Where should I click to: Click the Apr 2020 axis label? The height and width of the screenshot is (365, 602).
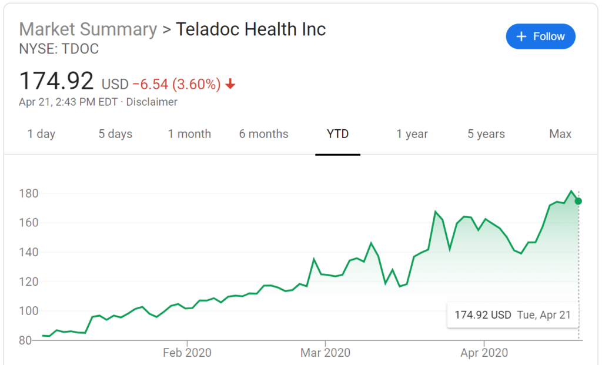[x=484, y=353]
